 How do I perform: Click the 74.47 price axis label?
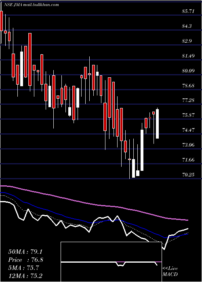tap(188, 130)
